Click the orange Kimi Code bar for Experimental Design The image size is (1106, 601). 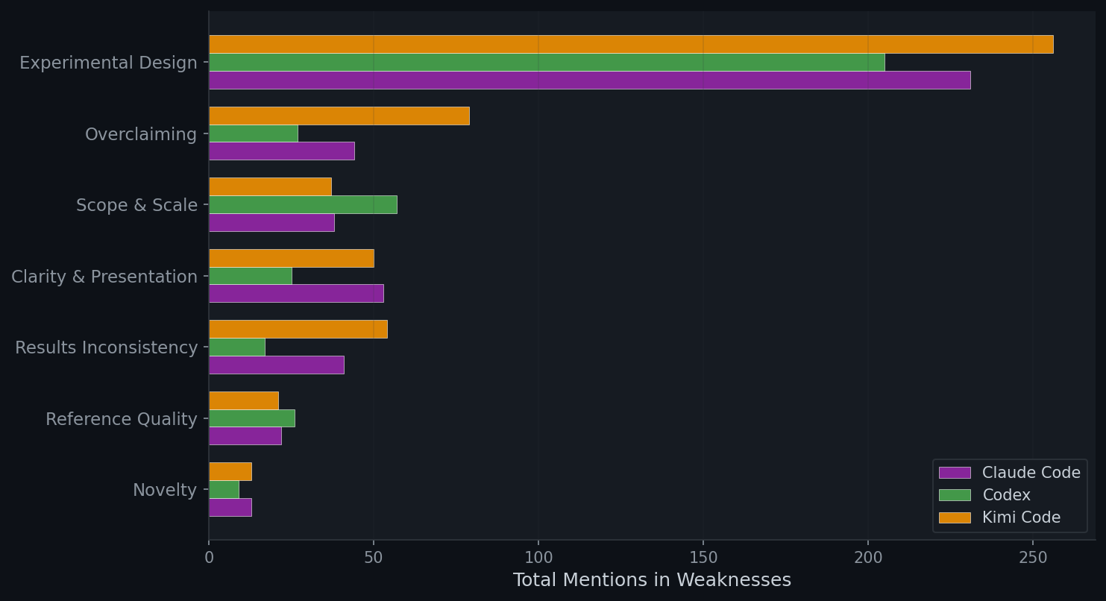pos(630,44)
